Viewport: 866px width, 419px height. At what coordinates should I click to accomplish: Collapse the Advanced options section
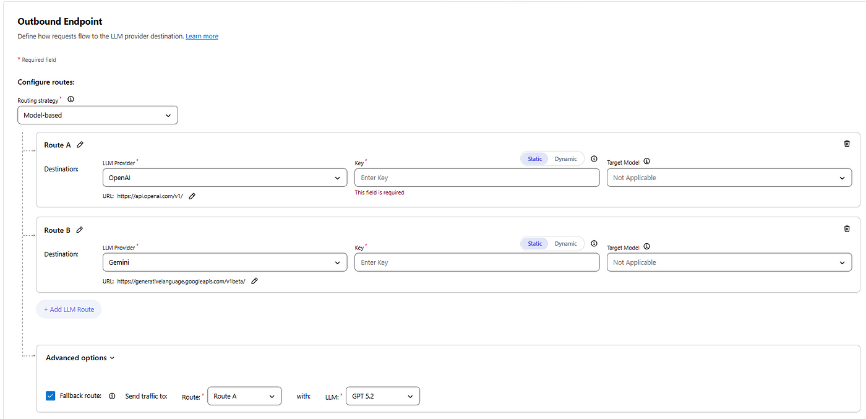click(x=80, y=358)
